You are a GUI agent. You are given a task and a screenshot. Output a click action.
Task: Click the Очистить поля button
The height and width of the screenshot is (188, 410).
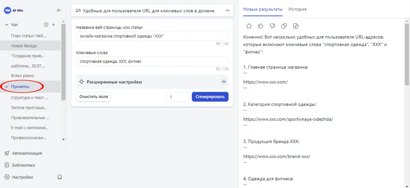(x=94, y=97)
